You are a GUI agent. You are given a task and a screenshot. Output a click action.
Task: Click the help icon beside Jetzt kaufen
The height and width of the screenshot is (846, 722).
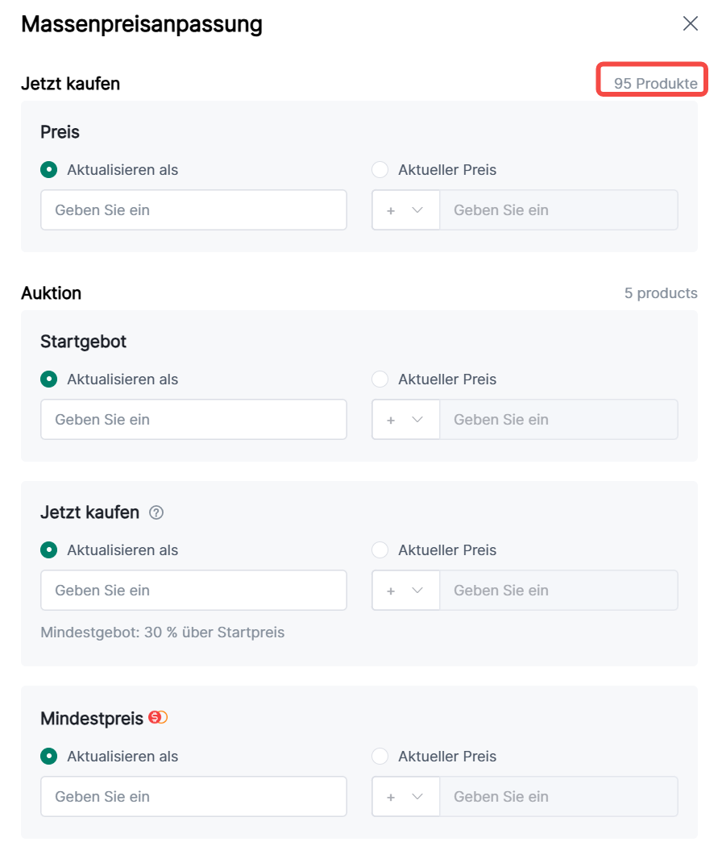[x=157, y=512]
